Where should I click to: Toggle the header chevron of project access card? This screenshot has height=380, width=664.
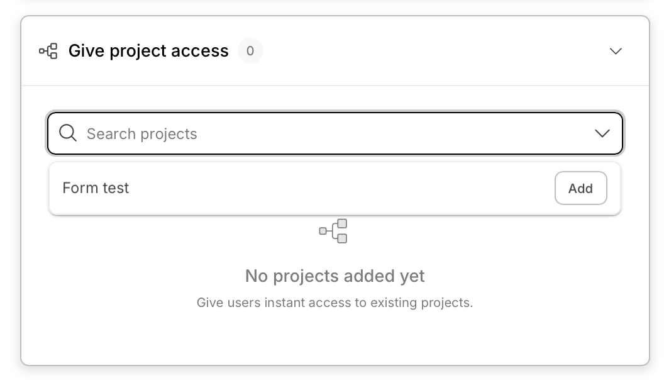pos(616,51)
